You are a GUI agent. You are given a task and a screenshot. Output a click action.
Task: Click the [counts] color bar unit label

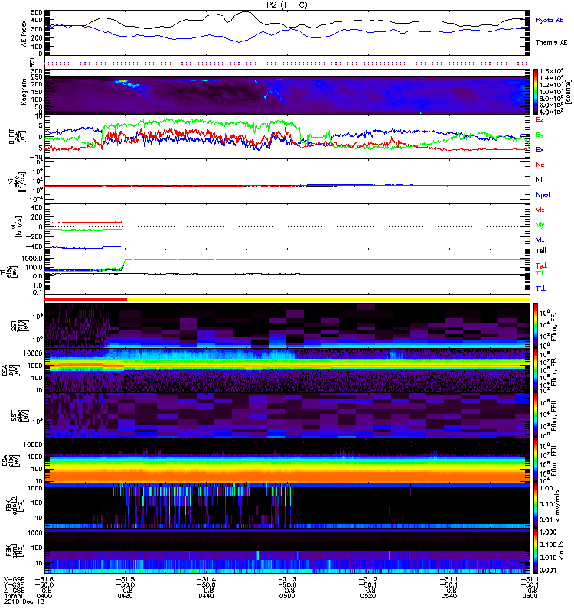(x=568, y=92)
